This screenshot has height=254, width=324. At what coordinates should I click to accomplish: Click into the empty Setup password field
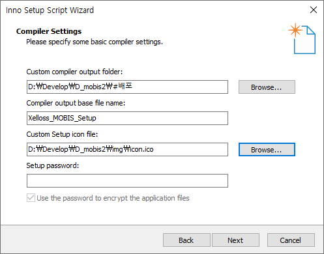pos(127,180)
